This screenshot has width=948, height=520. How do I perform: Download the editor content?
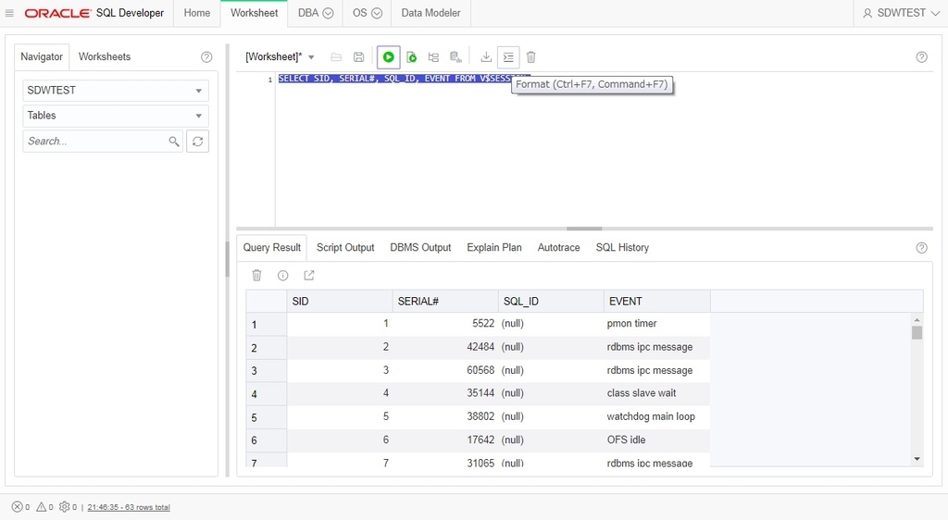pos(485,57)
